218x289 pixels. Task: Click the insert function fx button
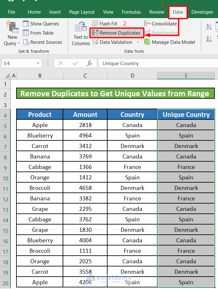pos(90,64)
